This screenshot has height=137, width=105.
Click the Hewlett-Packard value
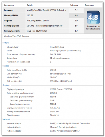point(57,47)
